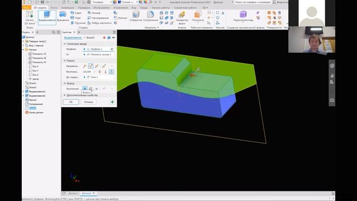Select the flipped direction option (highlighted)
Image resolution: width=357 pixels, height=201 pixels.
[x=90, y=66]
